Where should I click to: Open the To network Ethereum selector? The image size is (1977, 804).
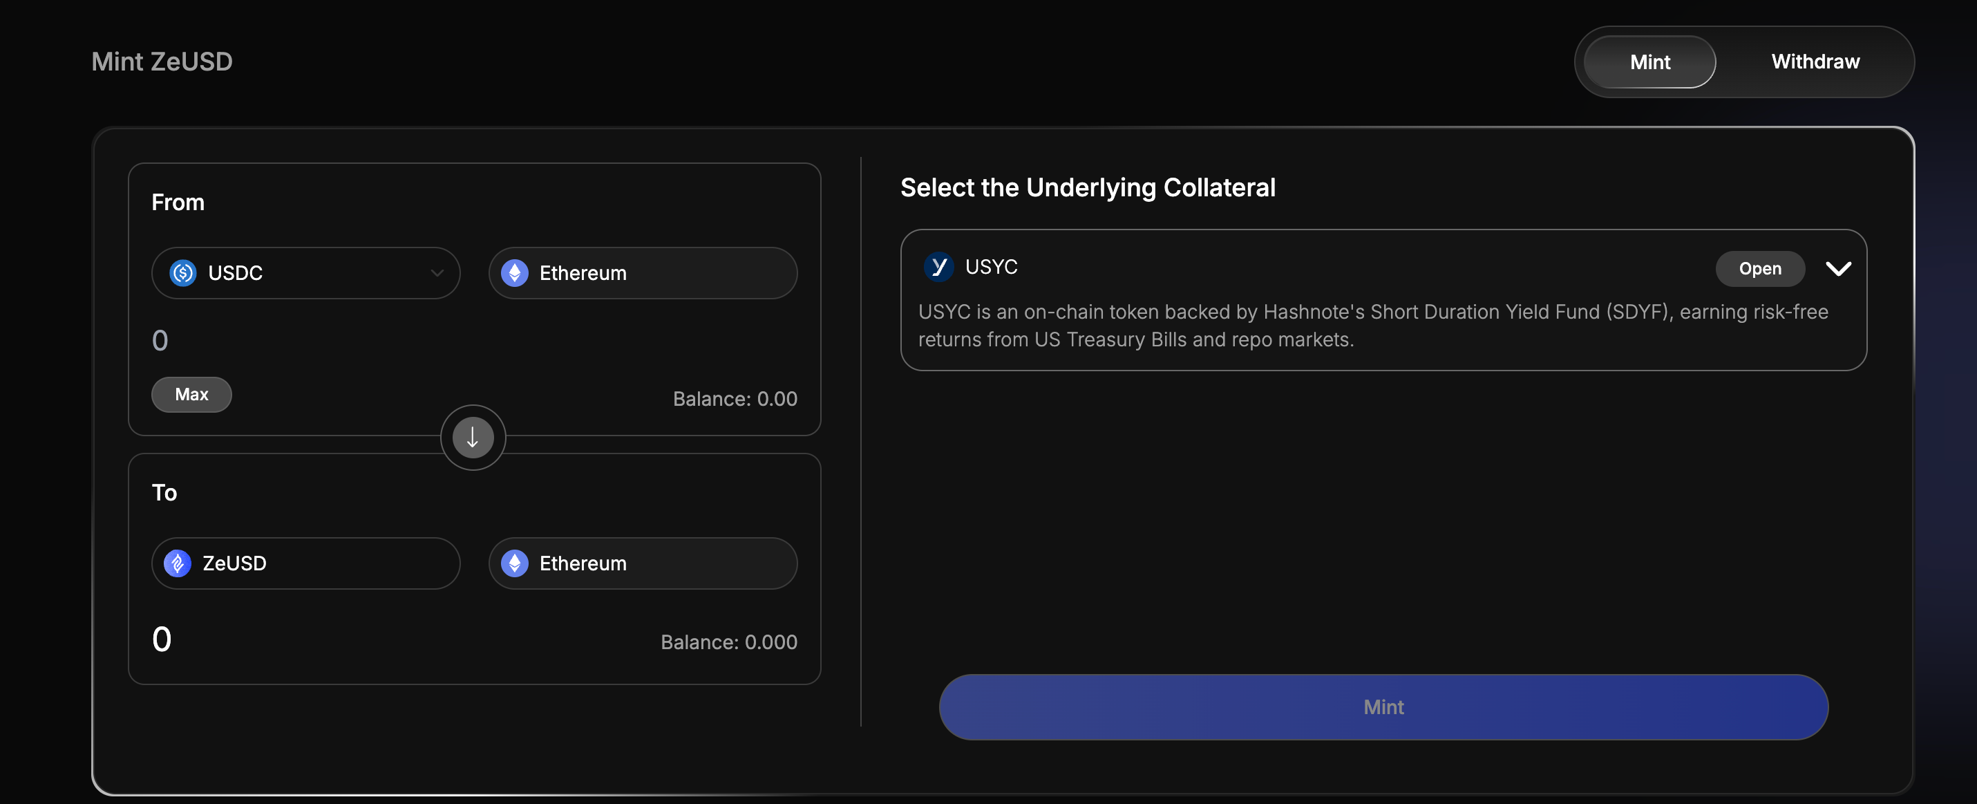coord(643,563)
